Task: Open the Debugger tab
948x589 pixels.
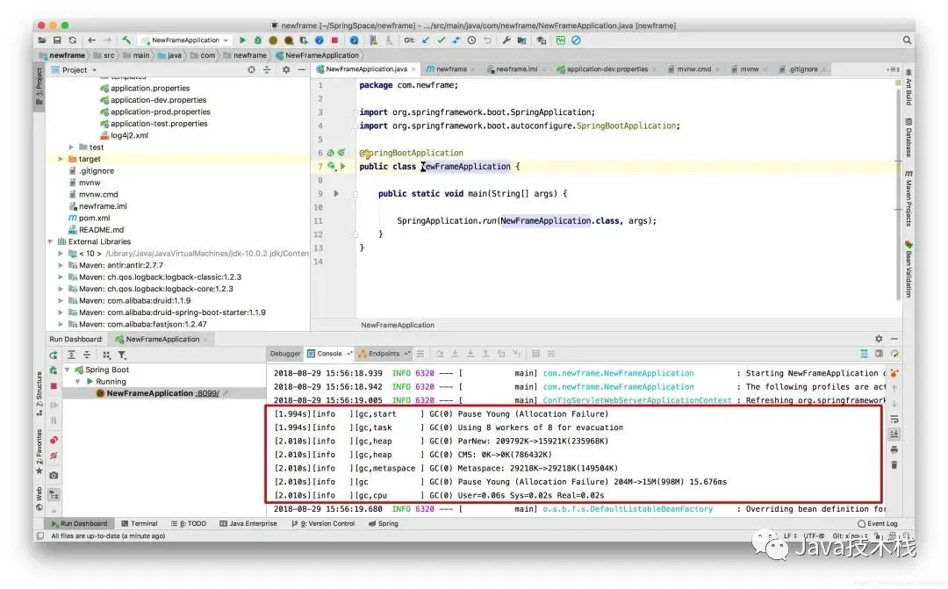Action: (284, 354)
